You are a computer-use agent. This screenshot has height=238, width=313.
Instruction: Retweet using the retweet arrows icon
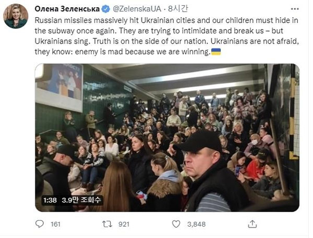(107, 224)
